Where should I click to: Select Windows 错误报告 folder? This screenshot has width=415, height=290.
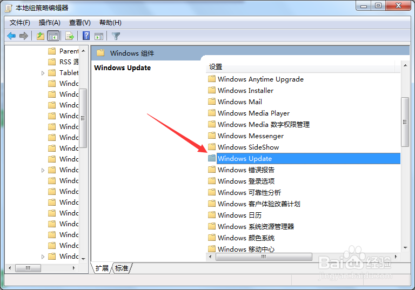(246, 170)
